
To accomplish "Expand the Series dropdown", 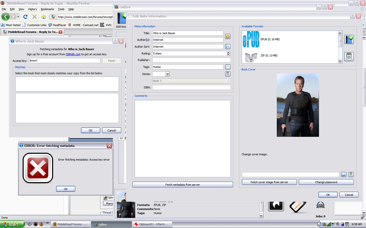I will point(167,74).
